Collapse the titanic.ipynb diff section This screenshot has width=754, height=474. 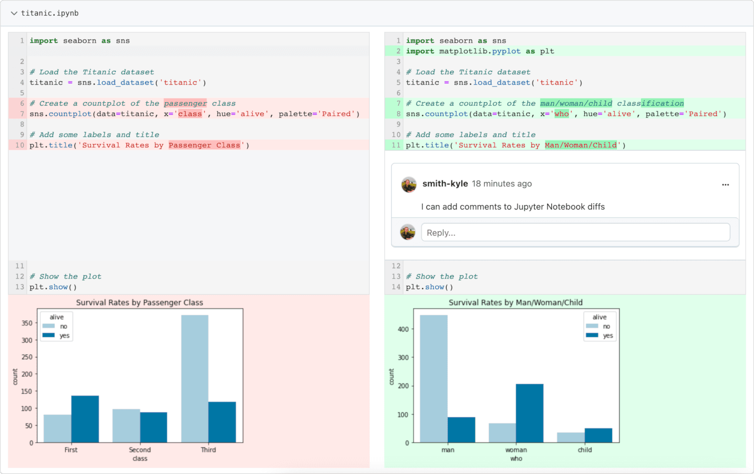[x=13, y=13]
